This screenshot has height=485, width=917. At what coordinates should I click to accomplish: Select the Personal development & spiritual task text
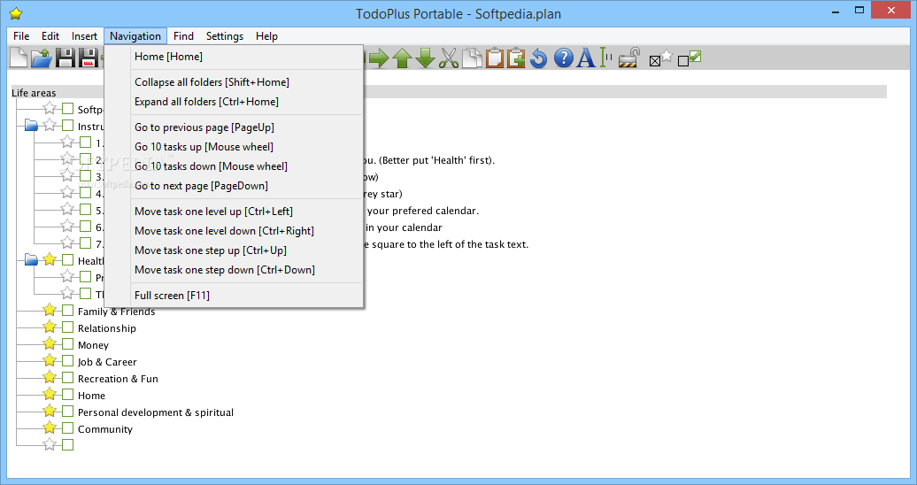tap(156, 412)
